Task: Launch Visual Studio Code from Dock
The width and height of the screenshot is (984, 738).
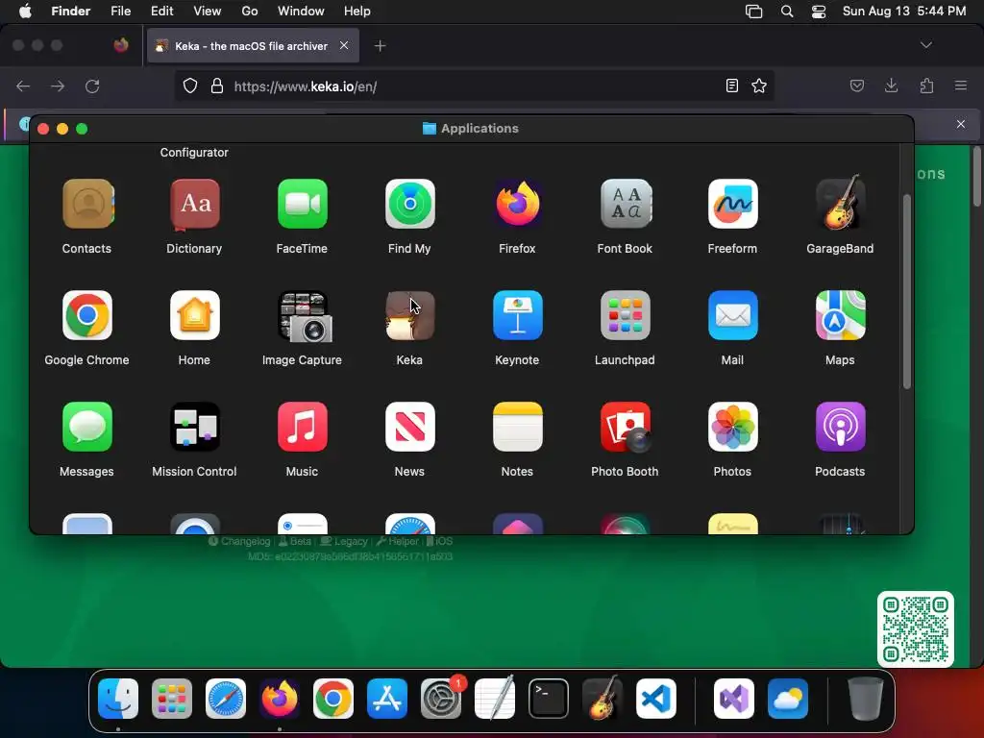Action: [x=655, y=699]
